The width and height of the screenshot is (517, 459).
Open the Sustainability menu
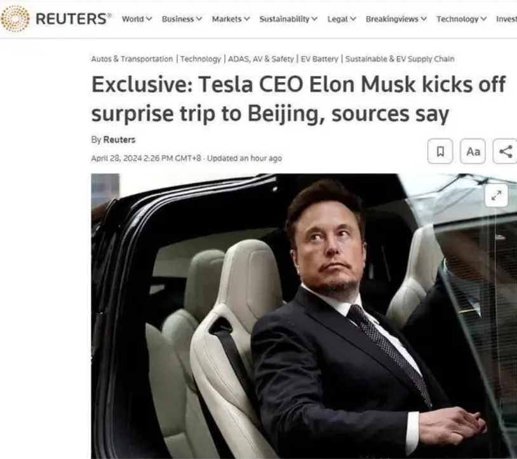[288, 19]
